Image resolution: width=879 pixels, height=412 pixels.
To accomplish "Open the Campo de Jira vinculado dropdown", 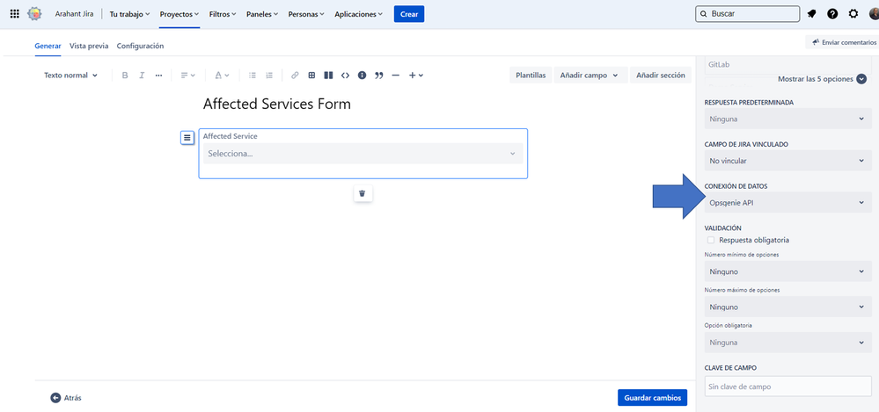I will click(x=787, y=161).
